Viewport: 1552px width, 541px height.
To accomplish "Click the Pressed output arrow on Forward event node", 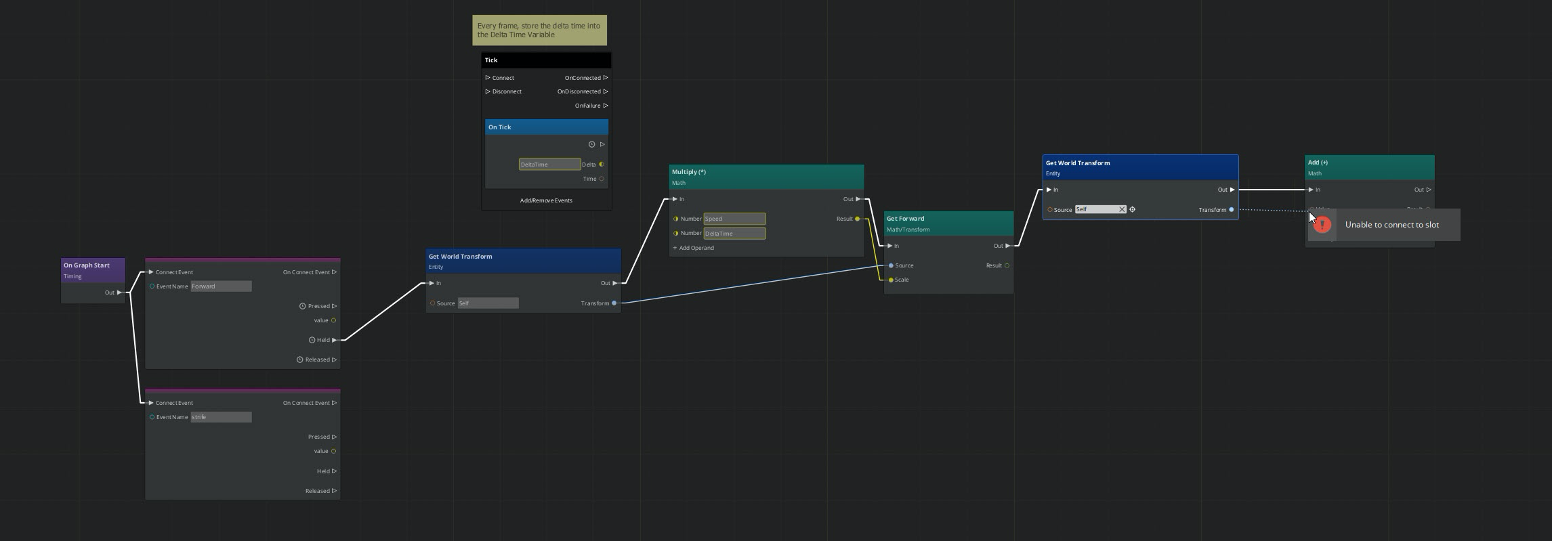I will coord(334,306).
